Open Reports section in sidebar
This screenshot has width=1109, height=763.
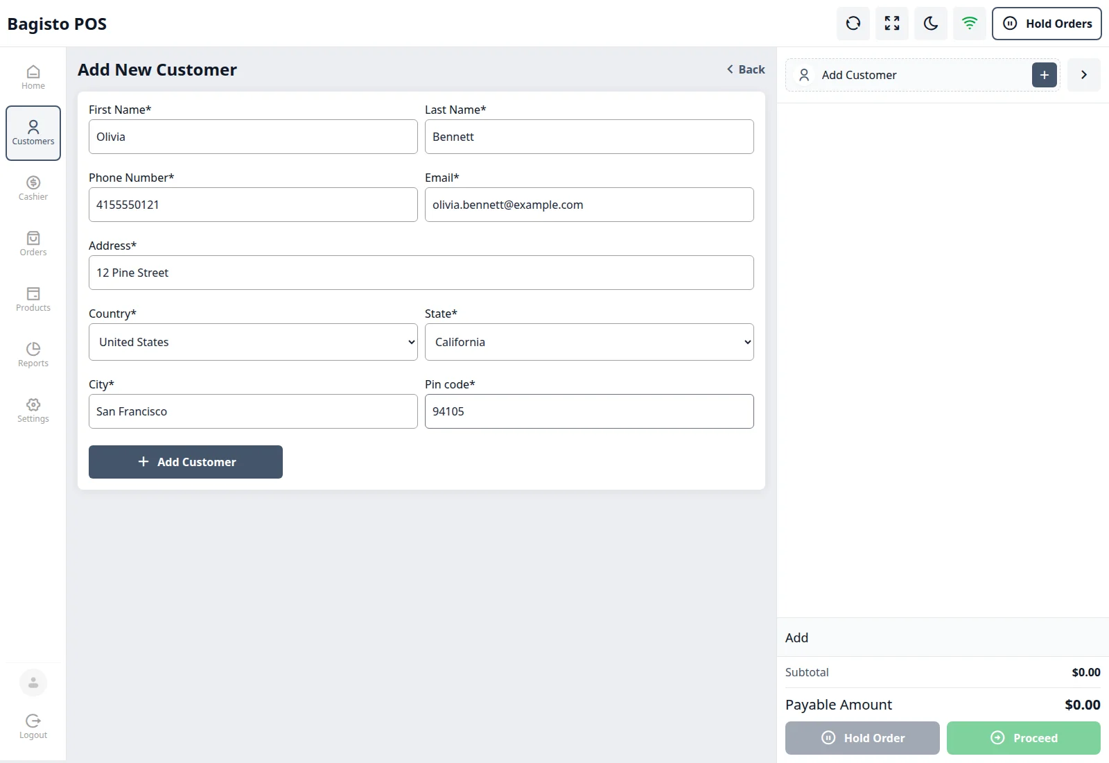[33, 355]
